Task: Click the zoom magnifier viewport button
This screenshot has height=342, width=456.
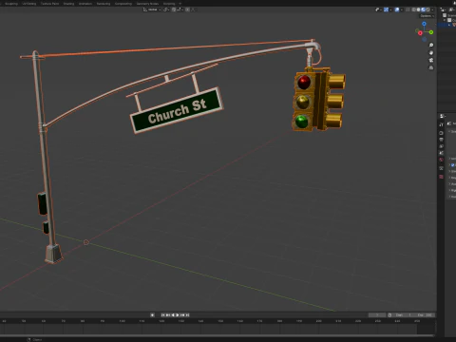Action: pos(431,46)
